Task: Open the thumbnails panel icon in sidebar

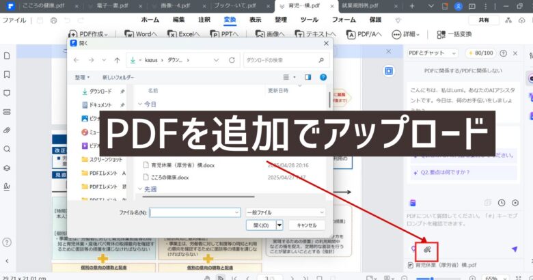Action: coord(7,56)
